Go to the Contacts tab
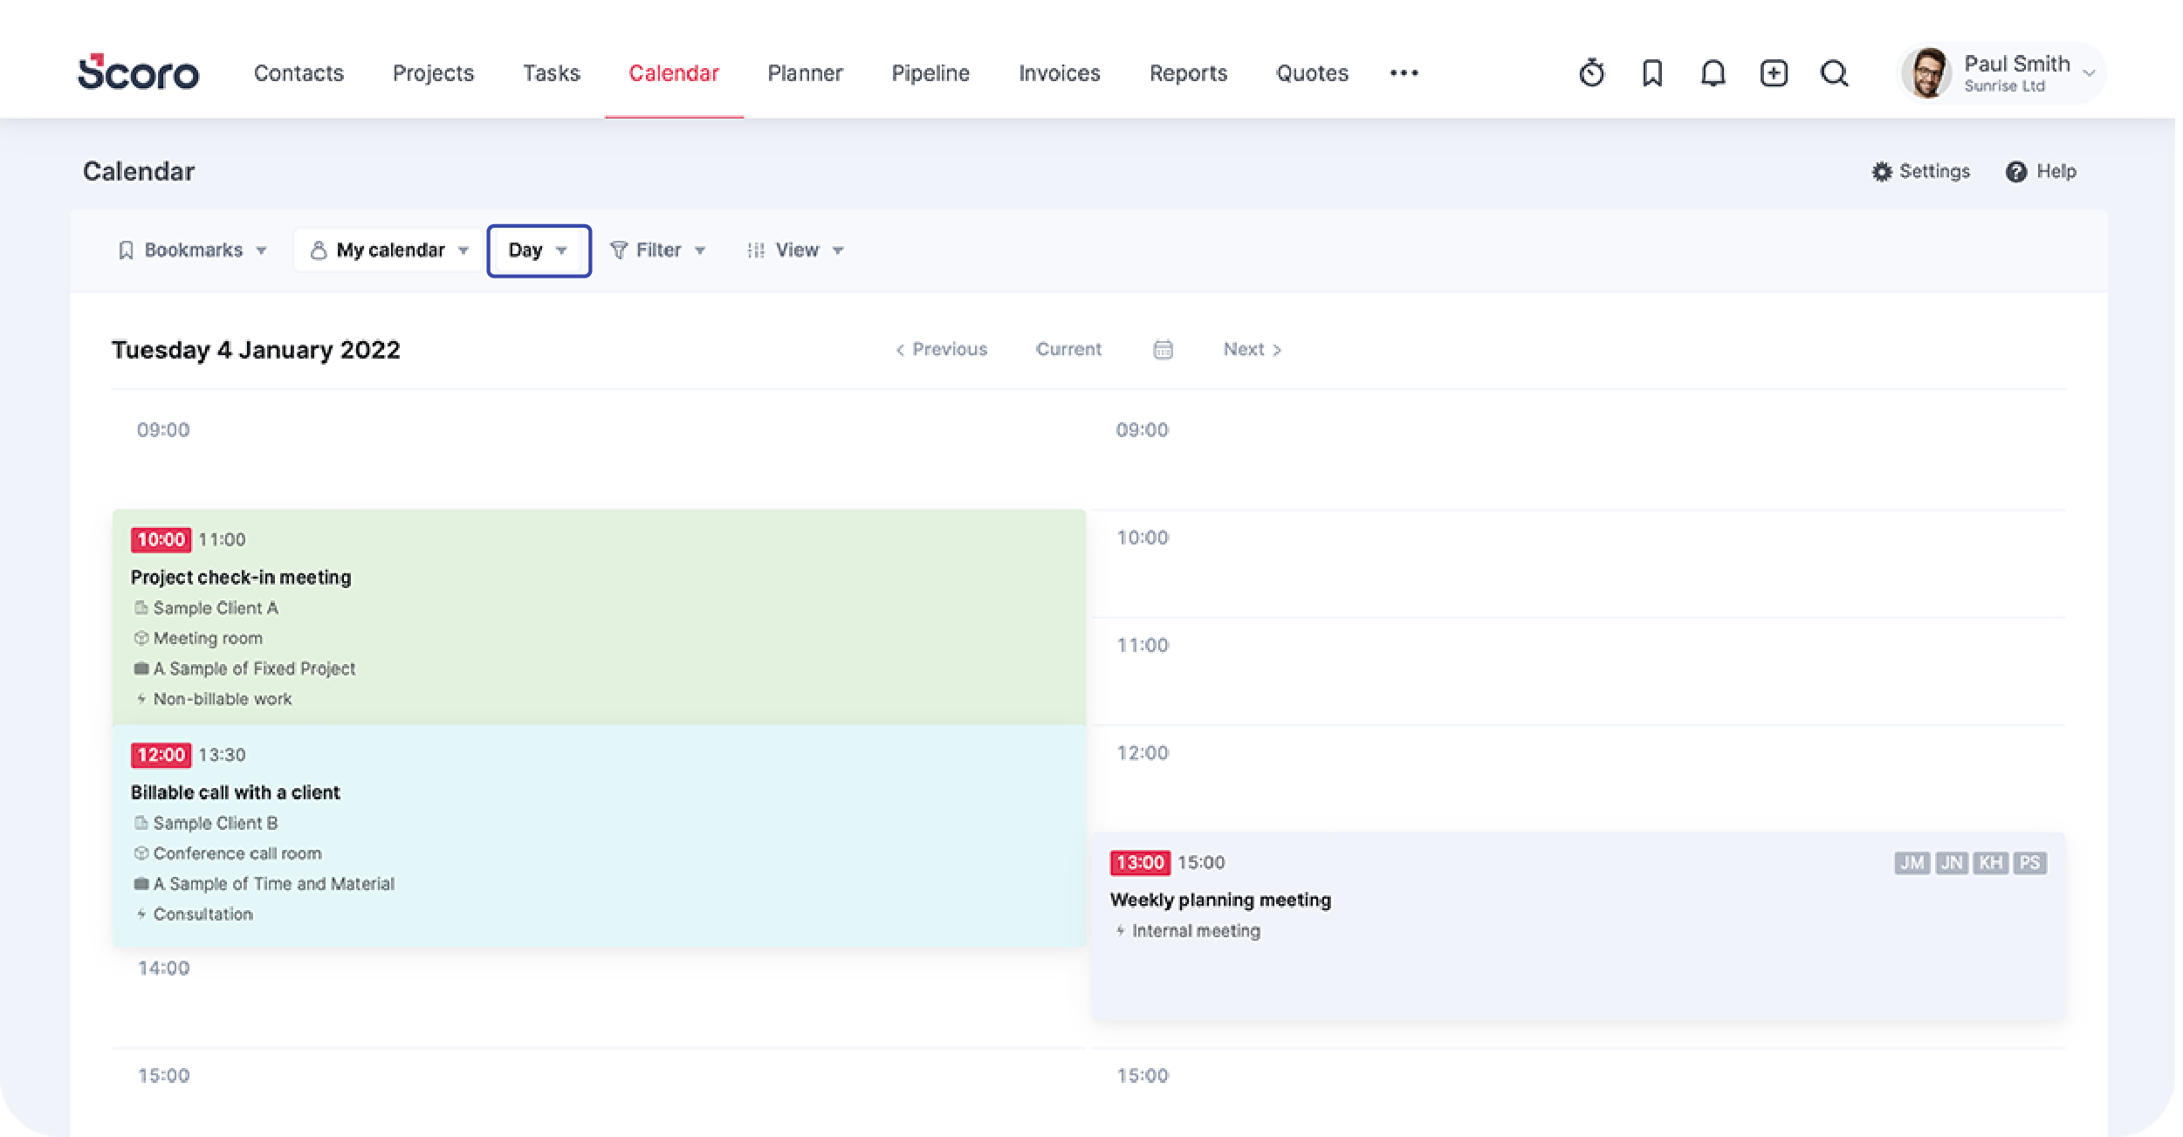 (x=299, y=73)
